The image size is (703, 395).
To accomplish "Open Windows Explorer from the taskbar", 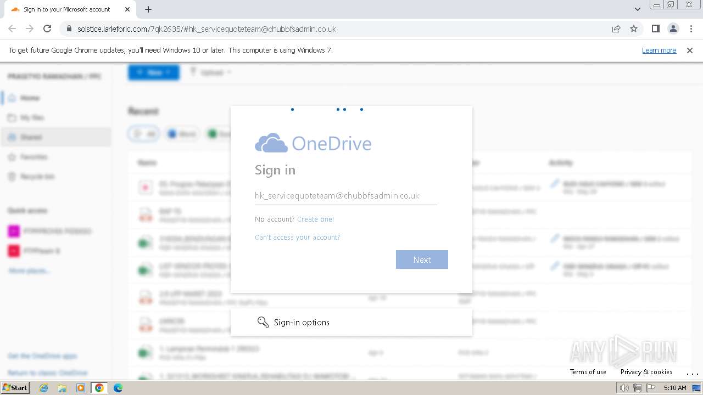I will point(62,388).
